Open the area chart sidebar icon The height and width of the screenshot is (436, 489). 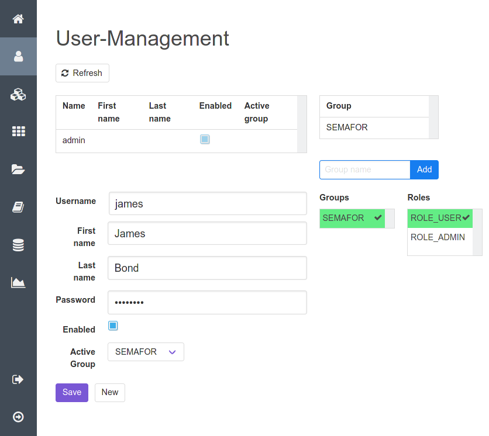[x=18, y=283]
